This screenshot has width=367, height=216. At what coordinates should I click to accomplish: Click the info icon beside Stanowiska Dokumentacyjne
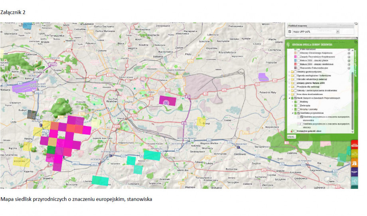[x=349, y=68]
